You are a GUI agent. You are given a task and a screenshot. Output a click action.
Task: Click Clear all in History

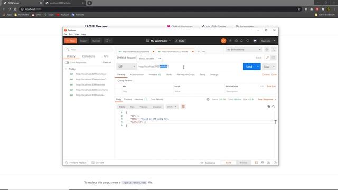107,63
